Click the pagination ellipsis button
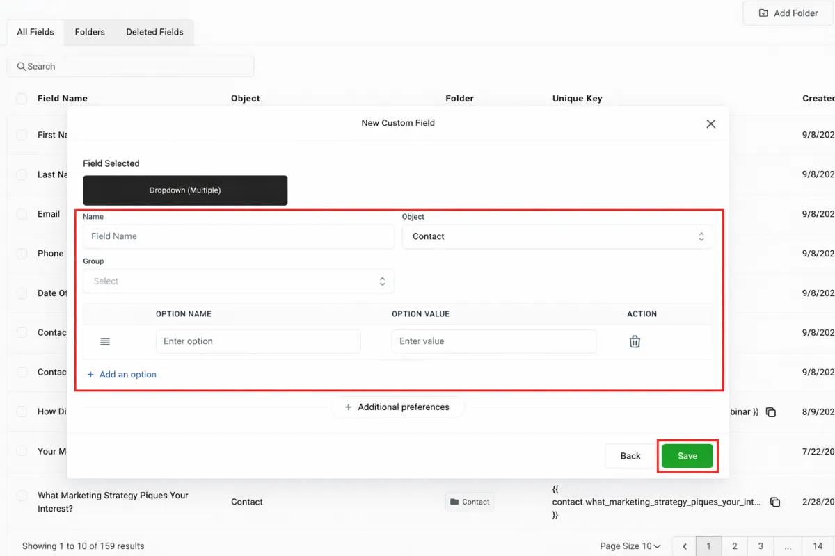Viewport: 835px width, 556px height. point(788,546)
